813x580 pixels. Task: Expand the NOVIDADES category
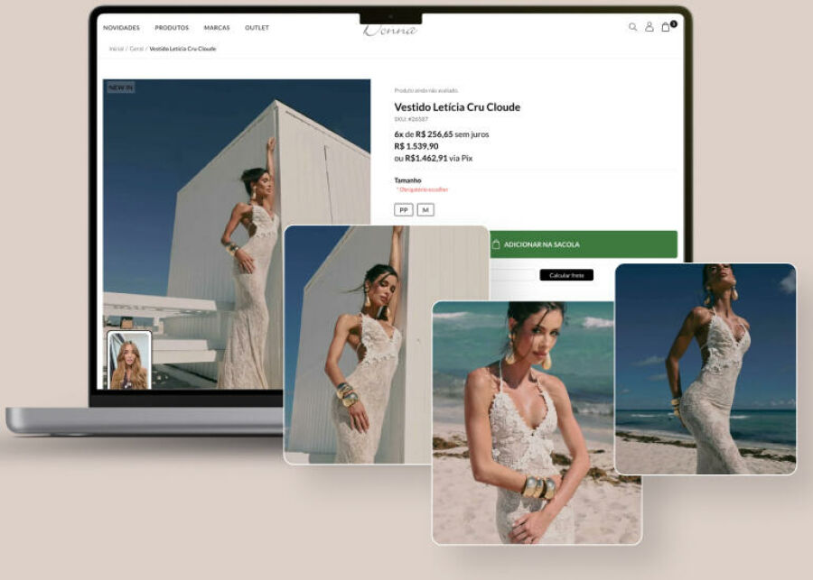tap(122, 28)
